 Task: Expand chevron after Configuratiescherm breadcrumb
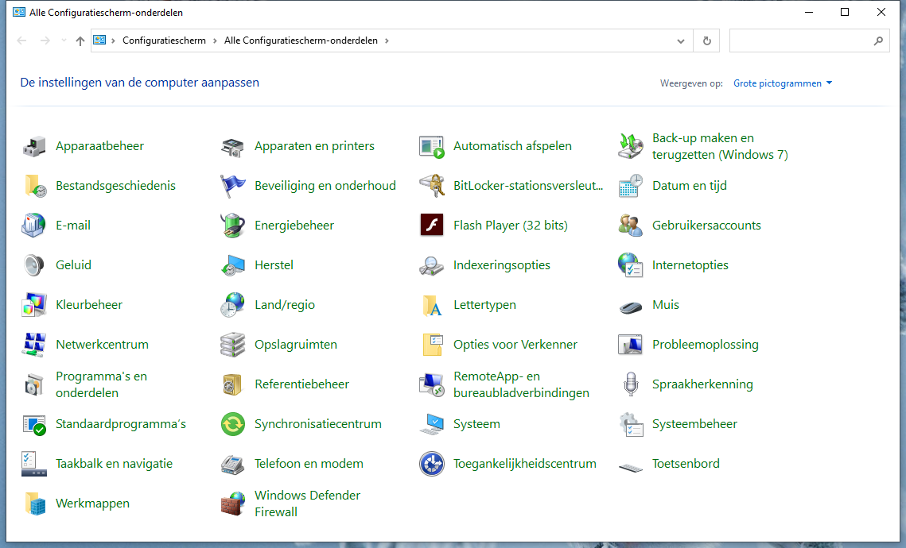[215, 41]
